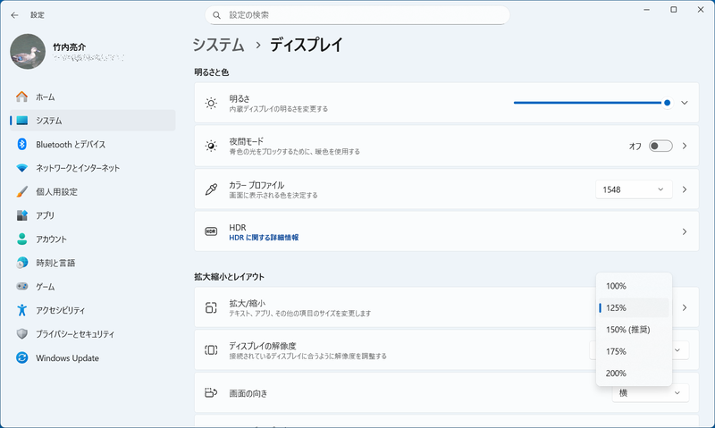Click the ゲーム controller icon

point(21,286)
